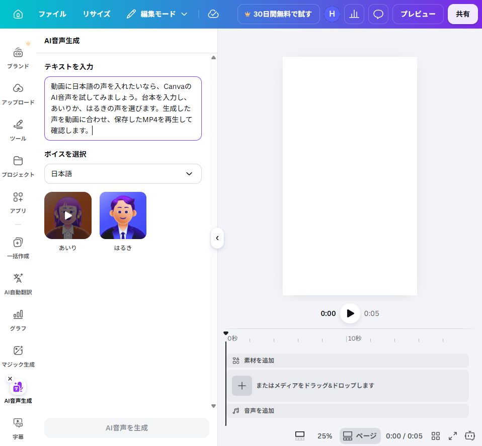Open the 25% zoom level control
482x446 pixels.
point(325,436)
